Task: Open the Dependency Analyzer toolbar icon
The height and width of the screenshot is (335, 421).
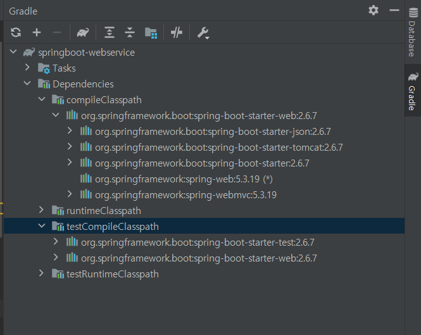Action: coord(151,33)
